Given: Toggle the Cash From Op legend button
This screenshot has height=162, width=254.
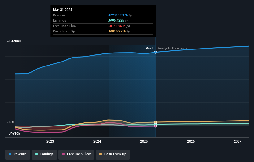Looking at the screenshot, I should 113,154.
